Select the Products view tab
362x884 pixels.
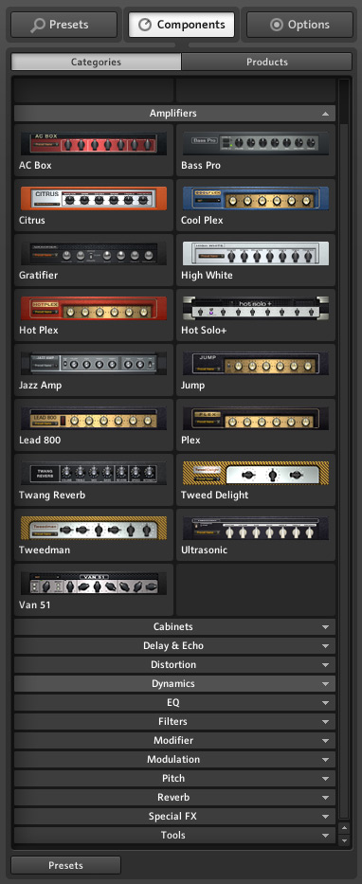click(x=266, y=62)
